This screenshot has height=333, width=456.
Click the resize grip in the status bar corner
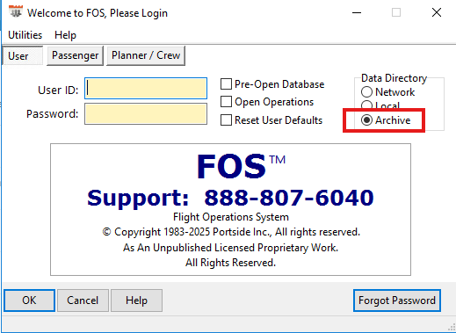[x=452, y=328]
